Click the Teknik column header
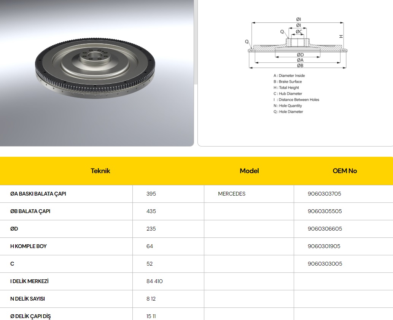Screen dimensions: 393x320 coord(100,171)
